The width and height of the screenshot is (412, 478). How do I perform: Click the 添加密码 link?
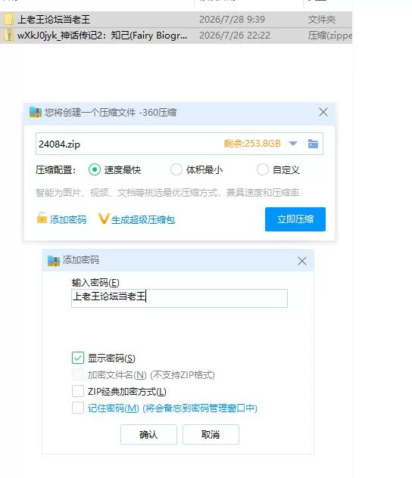pyautogui.click(x=68, y=219)
